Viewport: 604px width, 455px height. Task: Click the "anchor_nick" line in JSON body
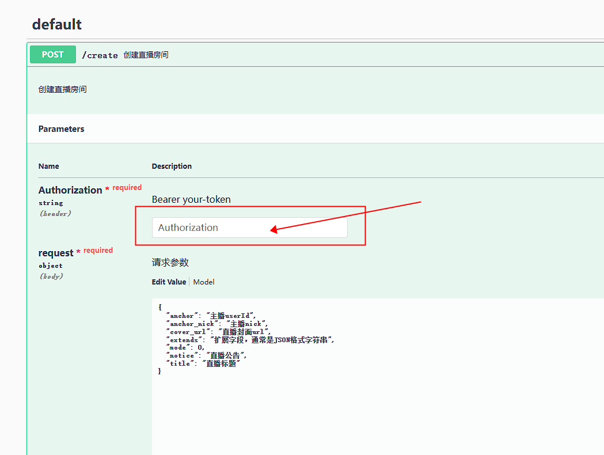pyautogui.click(x=217, y=324)
